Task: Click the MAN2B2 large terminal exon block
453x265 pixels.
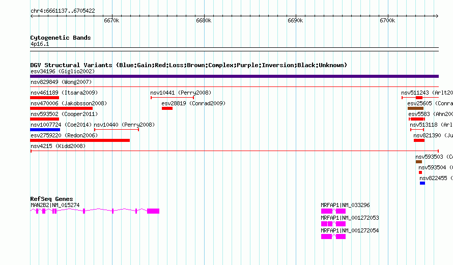Action: tap(153, 211)
